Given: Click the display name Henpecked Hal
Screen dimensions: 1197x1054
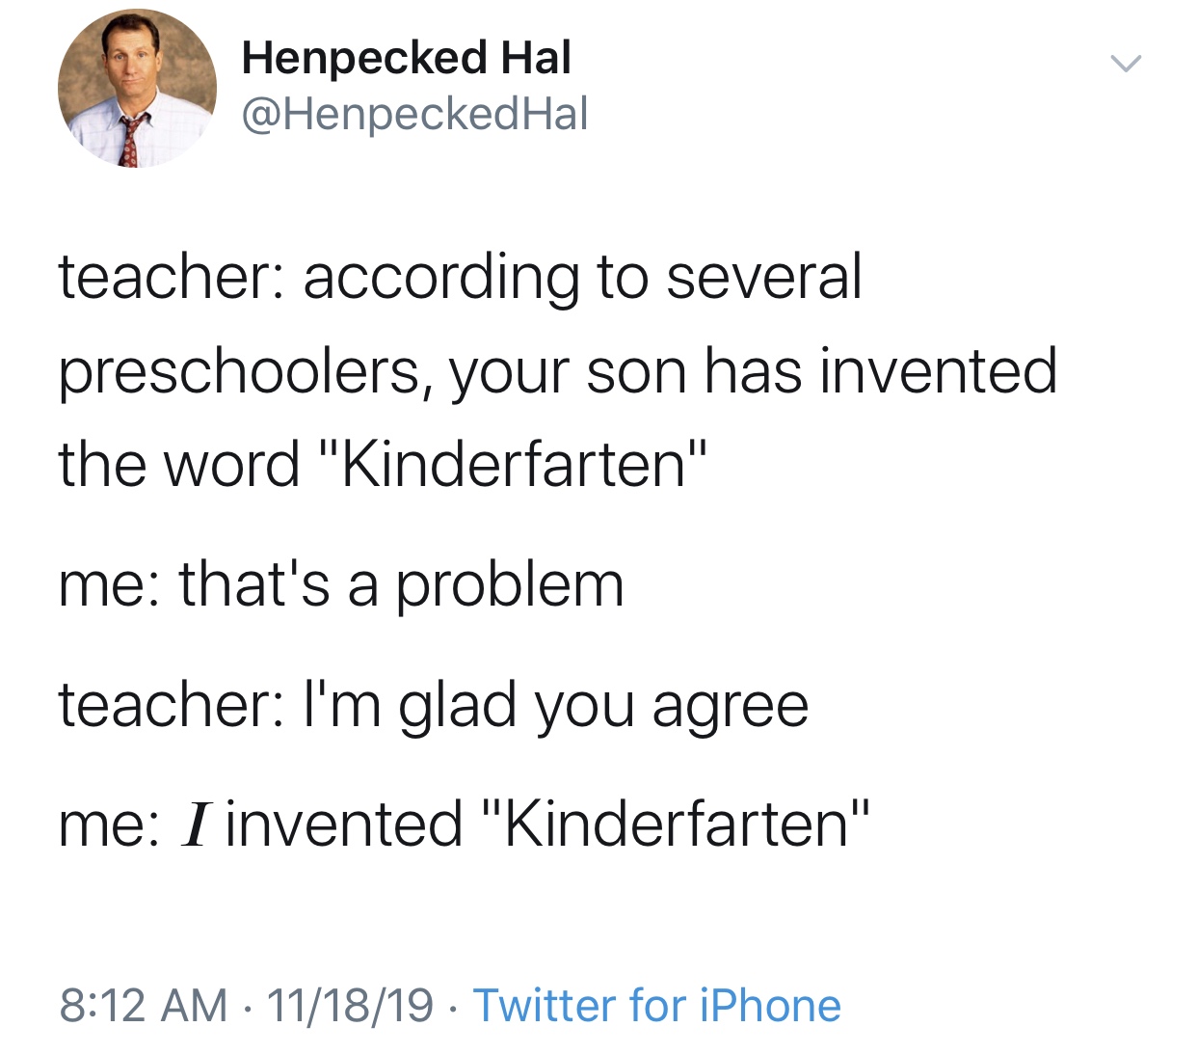Looking at the screenshot, I should pyautogui.click(x=406, y=58).
